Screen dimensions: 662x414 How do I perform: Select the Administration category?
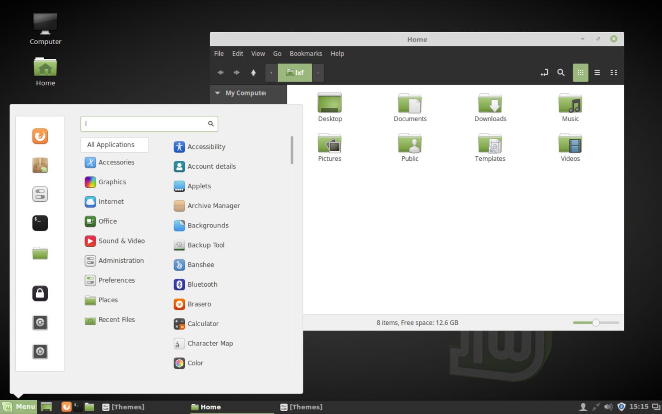[x=121, y=261]
